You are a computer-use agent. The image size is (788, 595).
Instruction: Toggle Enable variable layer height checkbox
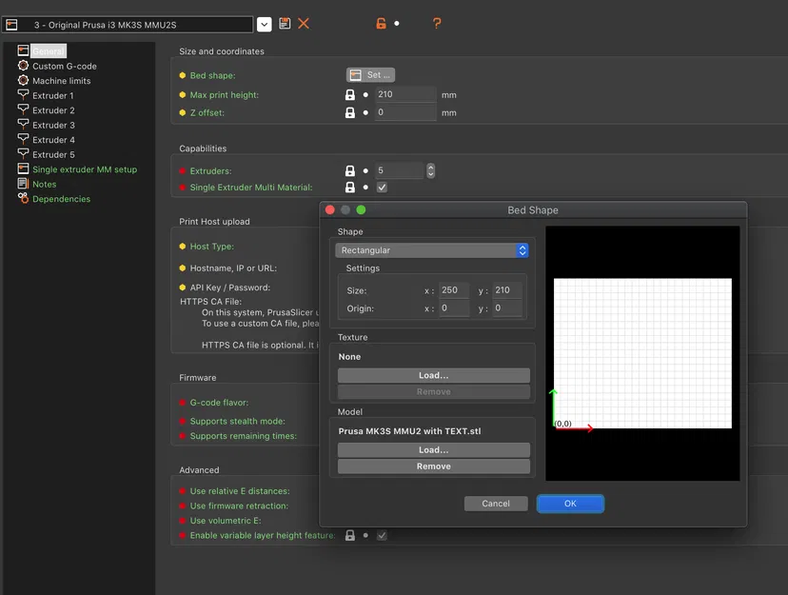tap(382, 536)
